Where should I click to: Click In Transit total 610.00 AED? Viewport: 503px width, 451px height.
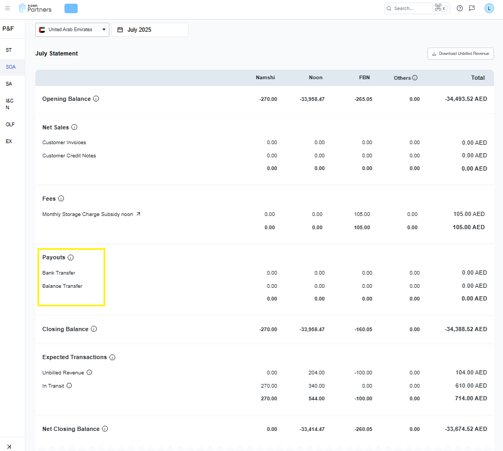point(471,386)
